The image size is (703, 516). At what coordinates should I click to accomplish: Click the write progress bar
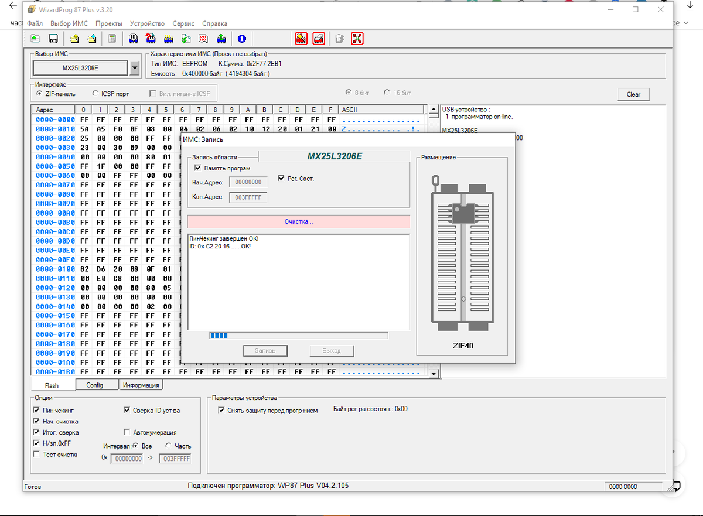point(299,336)
